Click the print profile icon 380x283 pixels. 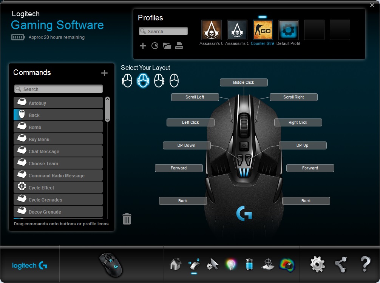coord(179,46)
